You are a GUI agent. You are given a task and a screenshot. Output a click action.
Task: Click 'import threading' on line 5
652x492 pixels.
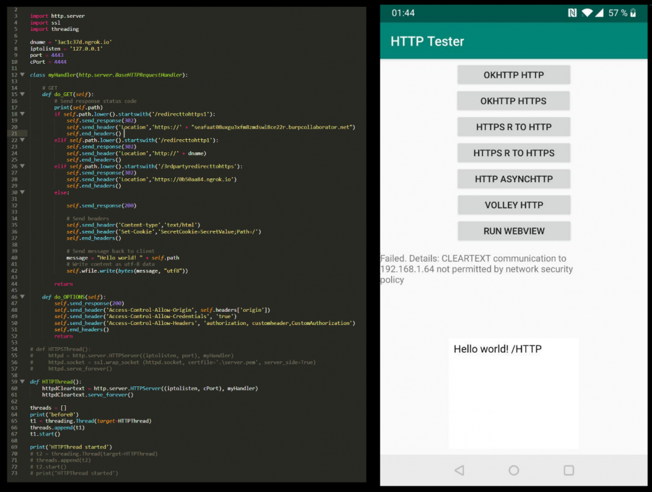(54, 29)
